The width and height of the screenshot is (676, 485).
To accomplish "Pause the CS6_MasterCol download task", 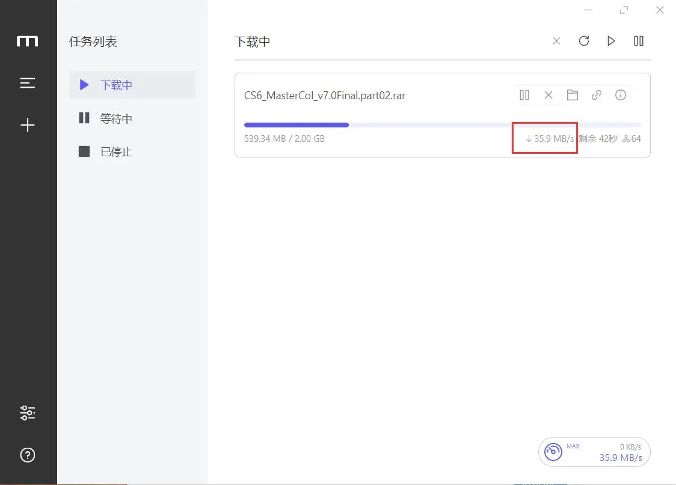I will tap(524, 95).
